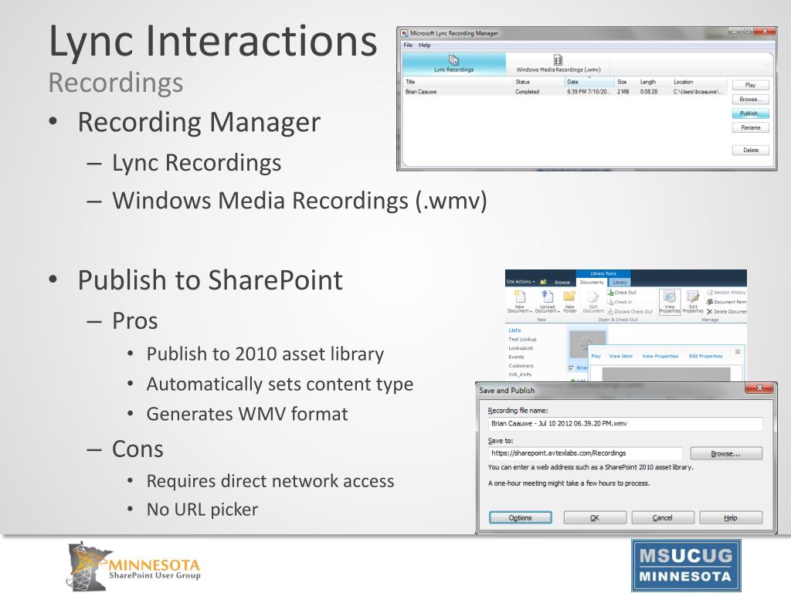
Task: Click the Upload Document ribbon icon
Action: pos(547,296)
